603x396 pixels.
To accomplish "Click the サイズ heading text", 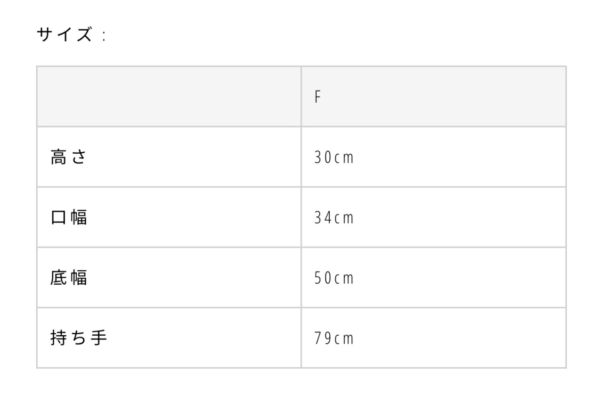I will click(x=64, y=35).
